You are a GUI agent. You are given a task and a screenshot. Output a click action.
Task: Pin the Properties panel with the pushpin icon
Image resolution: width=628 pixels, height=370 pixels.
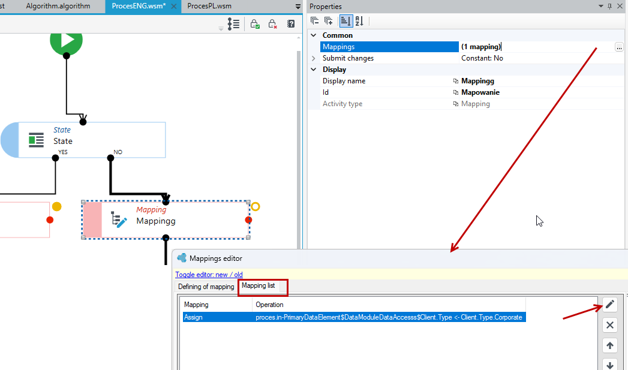609,7
